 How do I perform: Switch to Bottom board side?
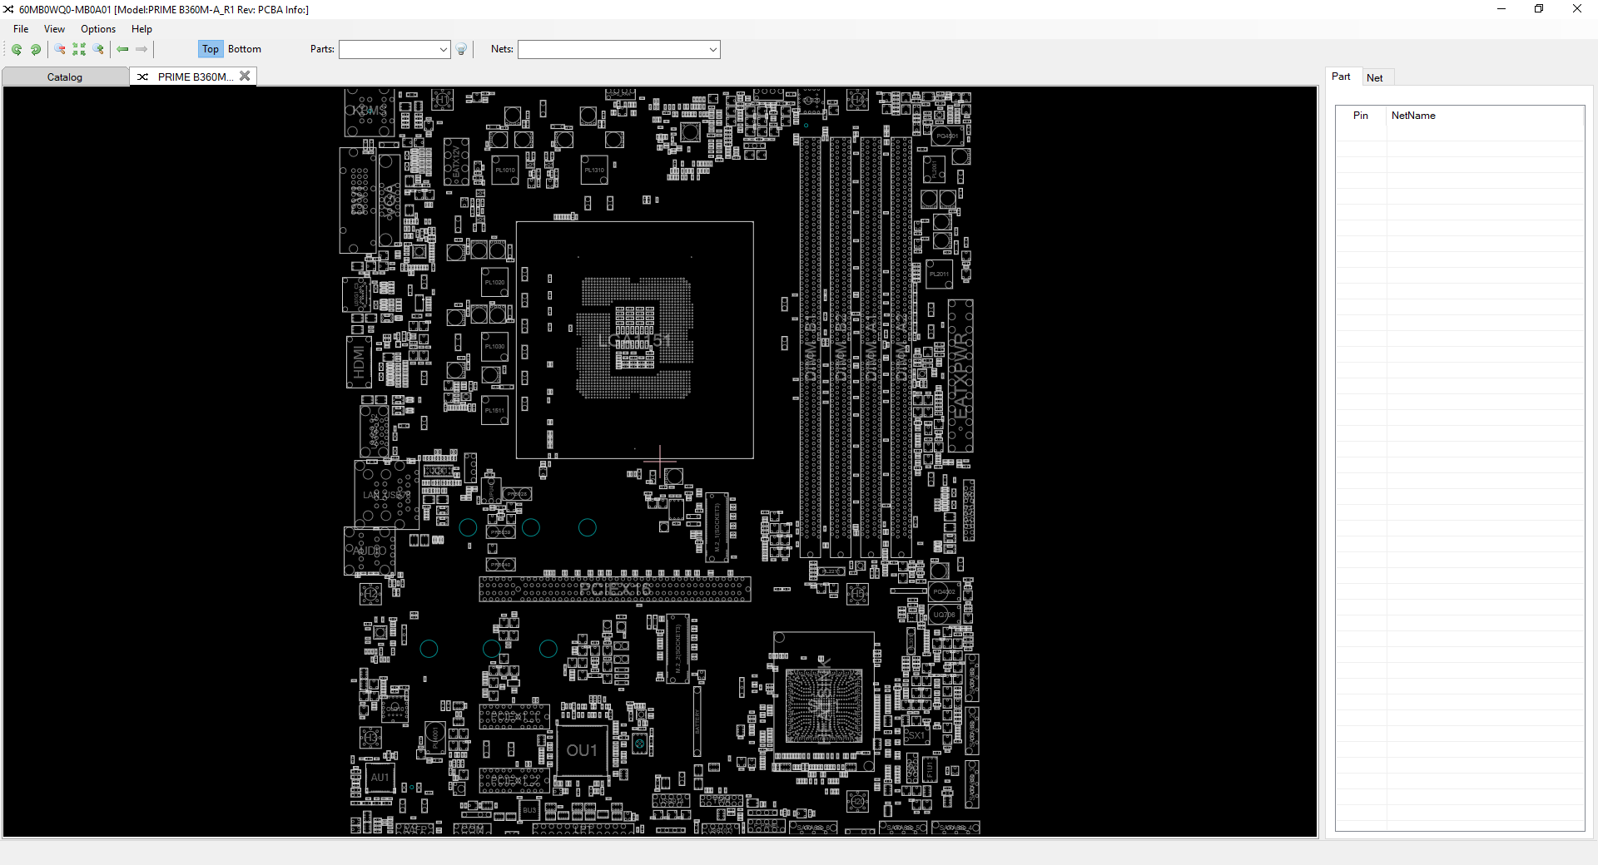(245, 49)
